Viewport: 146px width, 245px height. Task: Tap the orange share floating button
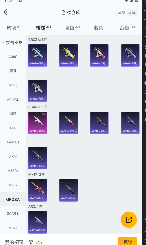(129, 219)
